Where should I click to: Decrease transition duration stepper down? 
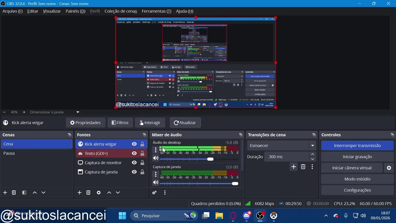click(x=312, y=159)
